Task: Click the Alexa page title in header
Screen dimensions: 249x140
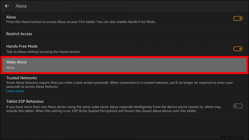Action: [21, 6]
